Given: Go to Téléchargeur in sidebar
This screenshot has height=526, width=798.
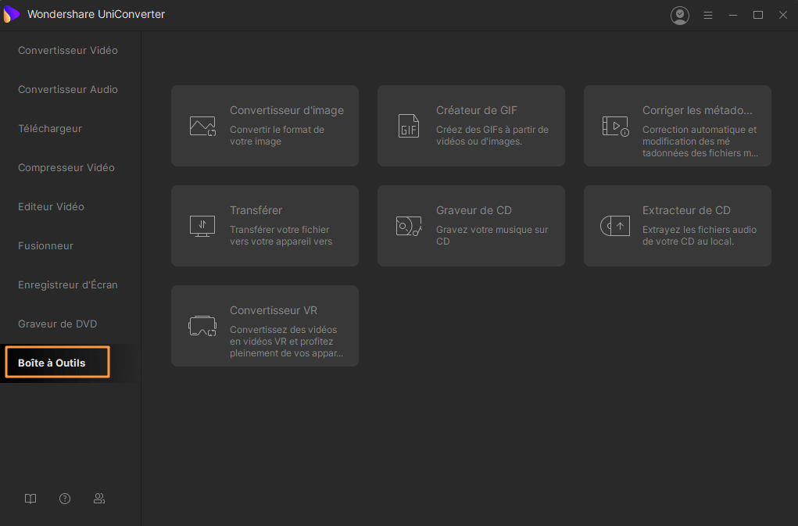Looking at the screenshot, I should tap(50, 128).
